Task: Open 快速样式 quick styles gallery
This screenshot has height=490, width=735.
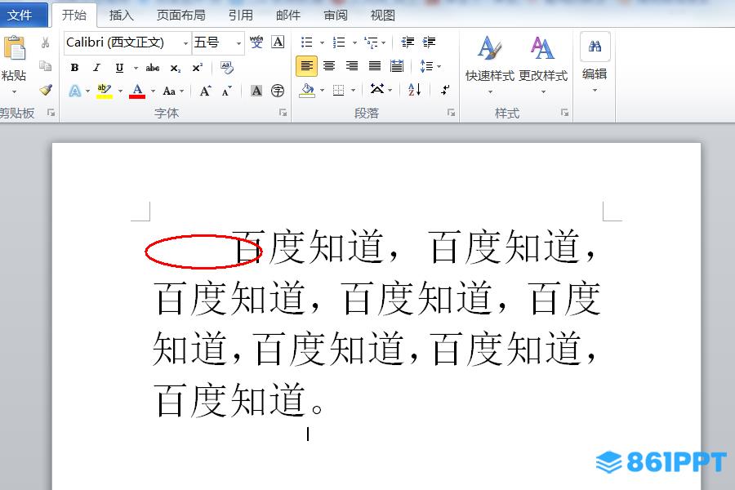Action: coord(490,64)
